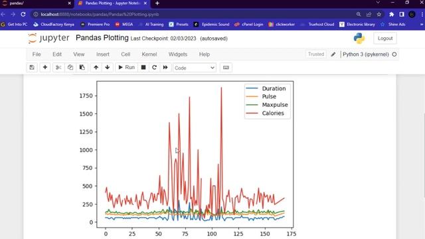This screenshot has height=239, width=425.
Task: Rename the Pandas Plotting notebook title
Action: click(102, 38)
